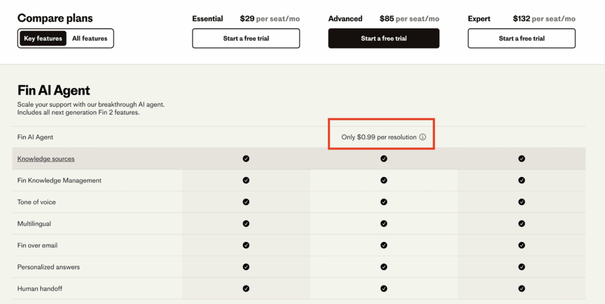Click Essential checkmark in Human handoff row

[x=246, y=289]
